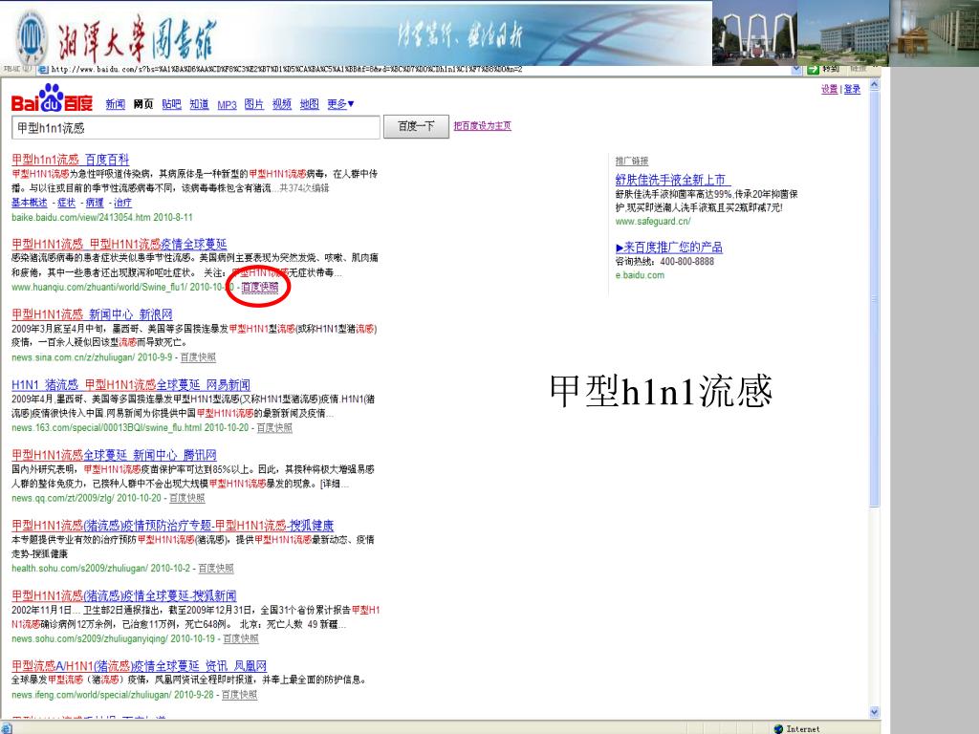979x734 pixels.
Task: Click the 百度一下 search button
Action: click(x=416, y=127)
